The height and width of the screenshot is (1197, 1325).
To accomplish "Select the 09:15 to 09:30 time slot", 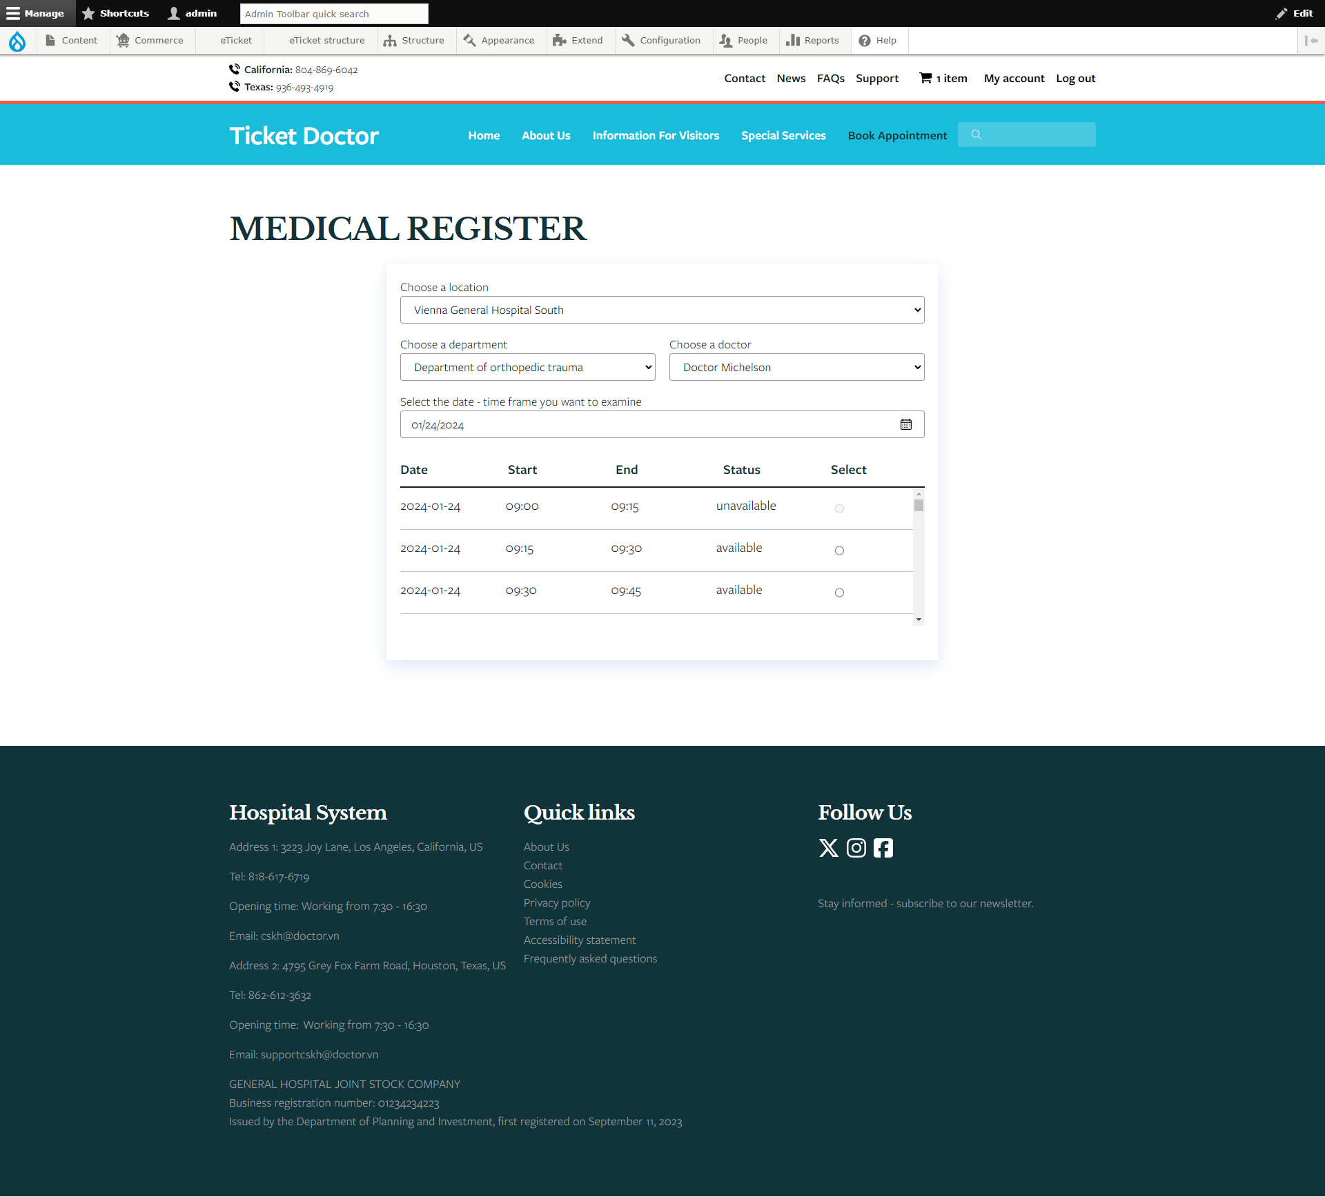I will coord(839,551).
